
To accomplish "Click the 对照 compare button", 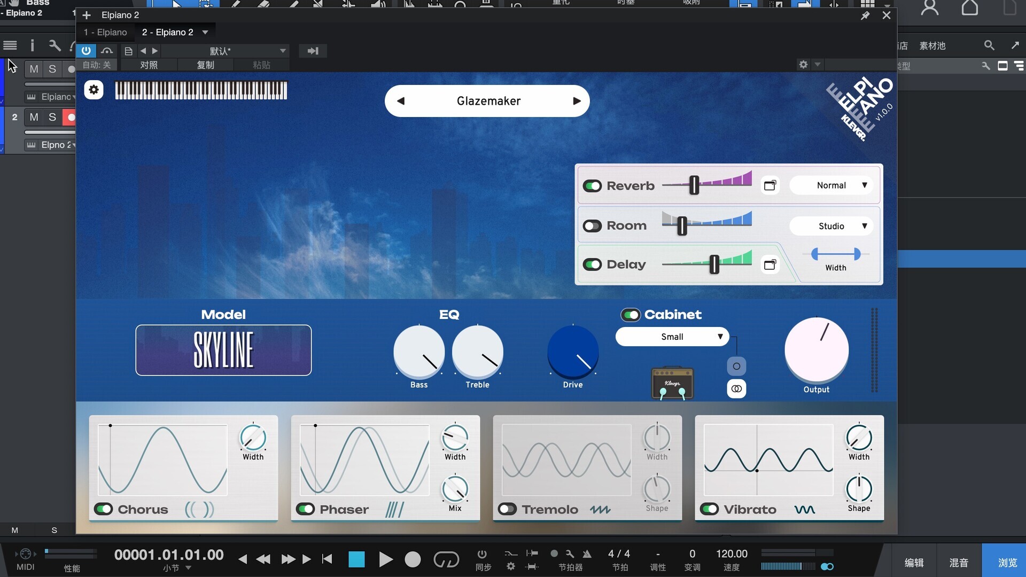I will click(x=149, y=65).
